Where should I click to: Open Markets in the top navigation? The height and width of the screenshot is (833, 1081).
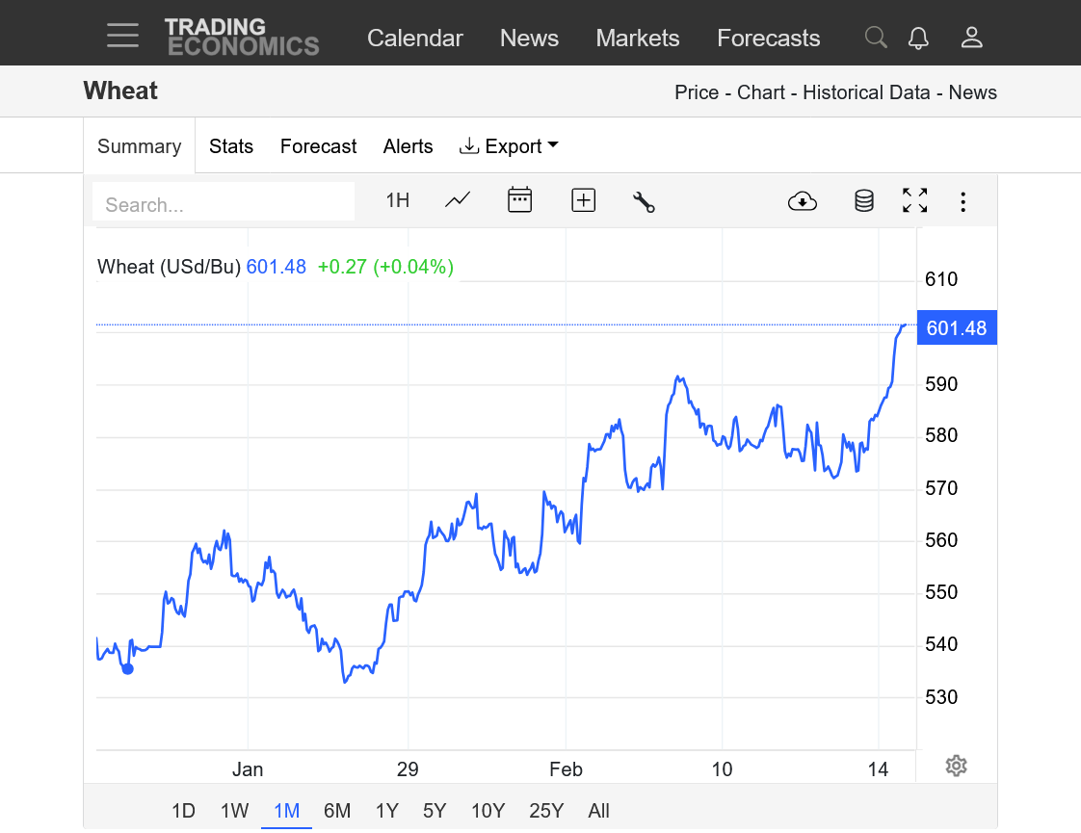637,39
